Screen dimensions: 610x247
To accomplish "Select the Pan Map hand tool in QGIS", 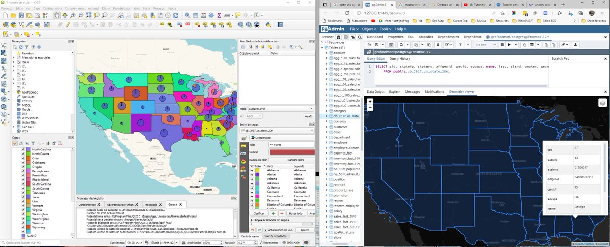I will coord(57,15).
